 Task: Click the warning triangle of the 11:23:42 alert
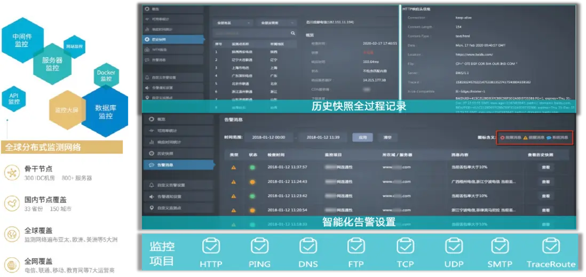coord(233,196)
